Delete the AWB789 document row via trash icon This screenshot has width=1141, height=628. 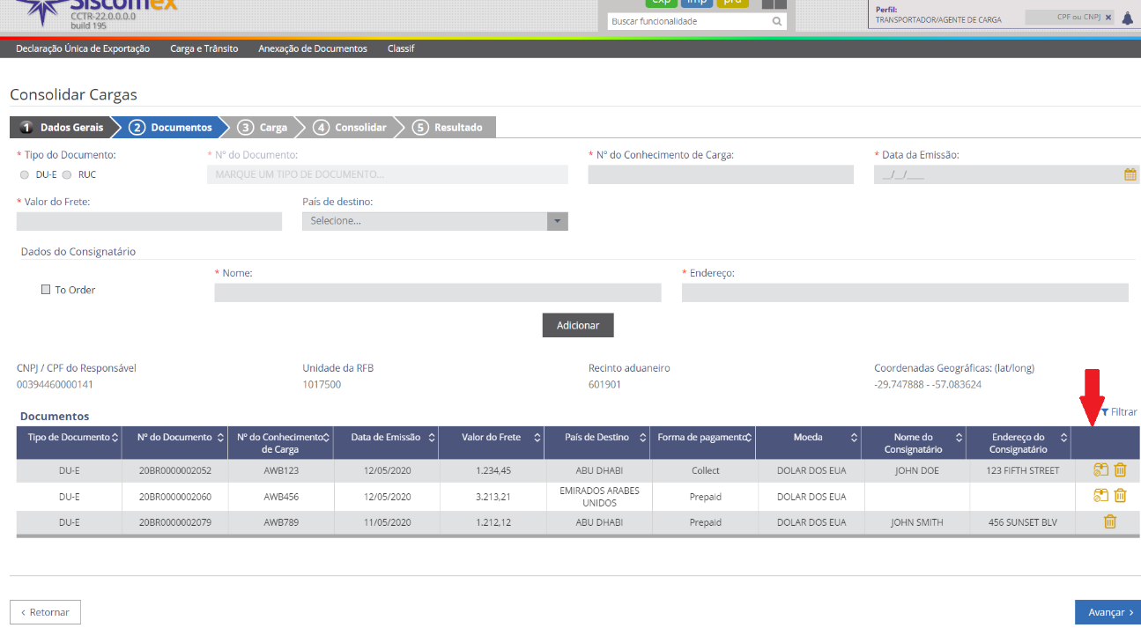pyautogui.click(x=1110, y=521)
